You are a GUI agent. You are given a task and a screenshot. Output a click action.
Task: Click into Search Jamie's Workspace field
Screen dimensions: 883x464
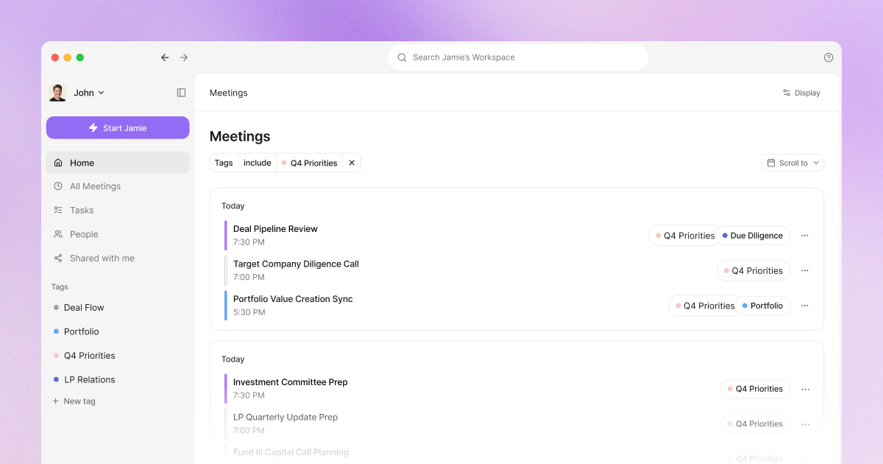point(518,57)
